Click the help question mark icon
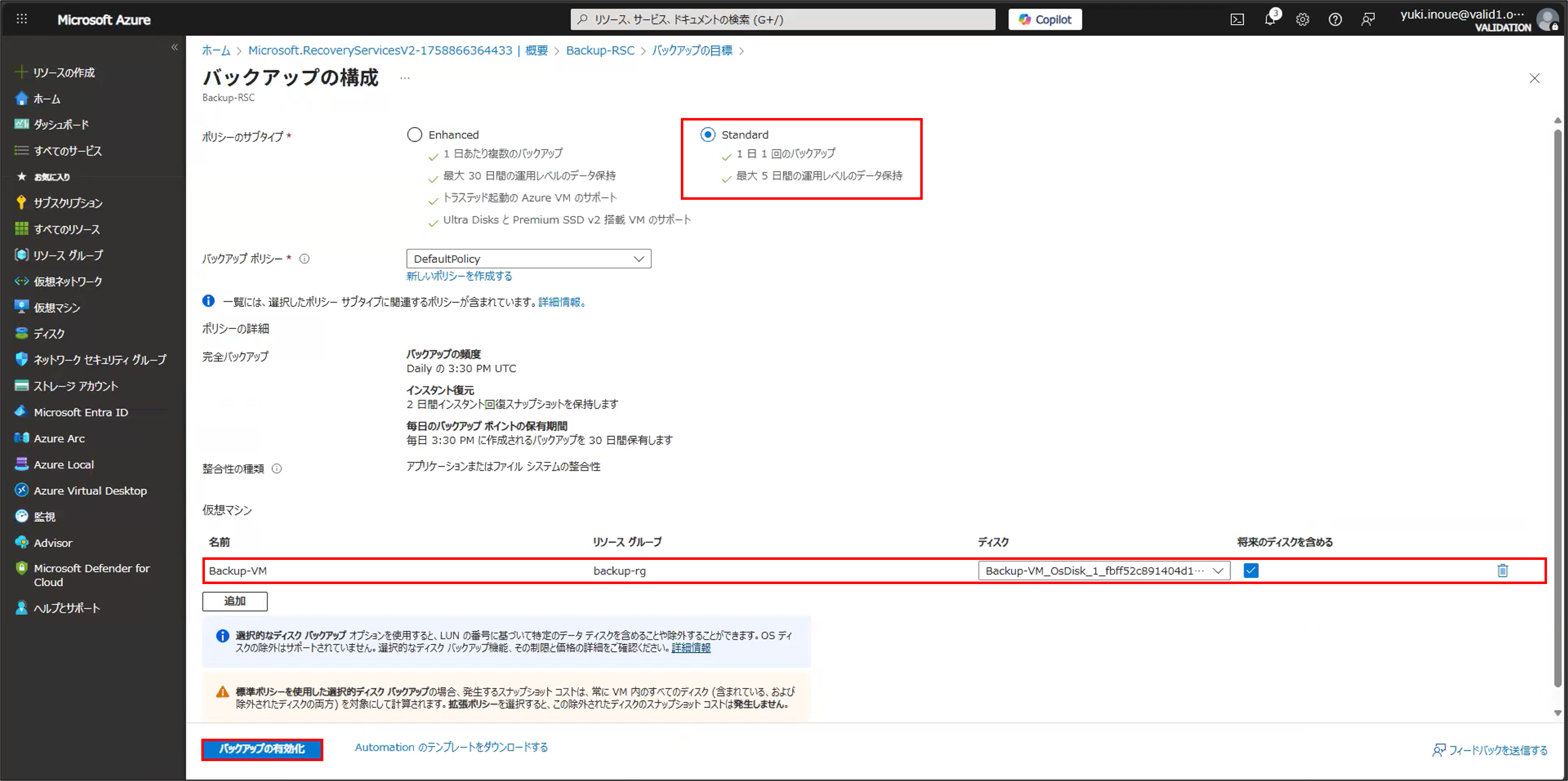The height and width of the screenshot is (781, 1568). tap(1335, 20)
